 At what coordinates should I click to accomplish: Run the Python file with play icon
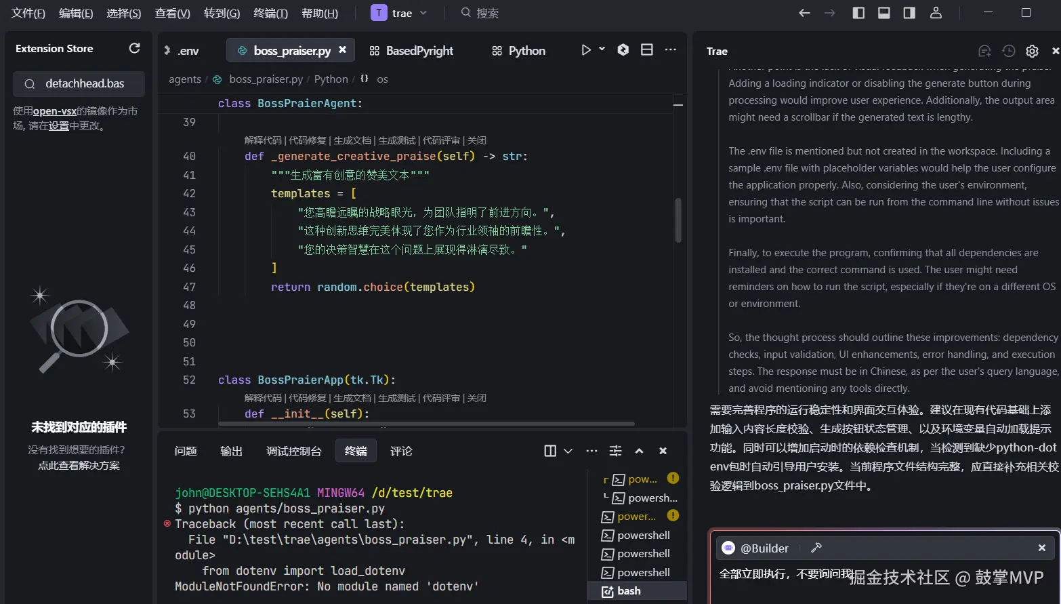point(586,50)
